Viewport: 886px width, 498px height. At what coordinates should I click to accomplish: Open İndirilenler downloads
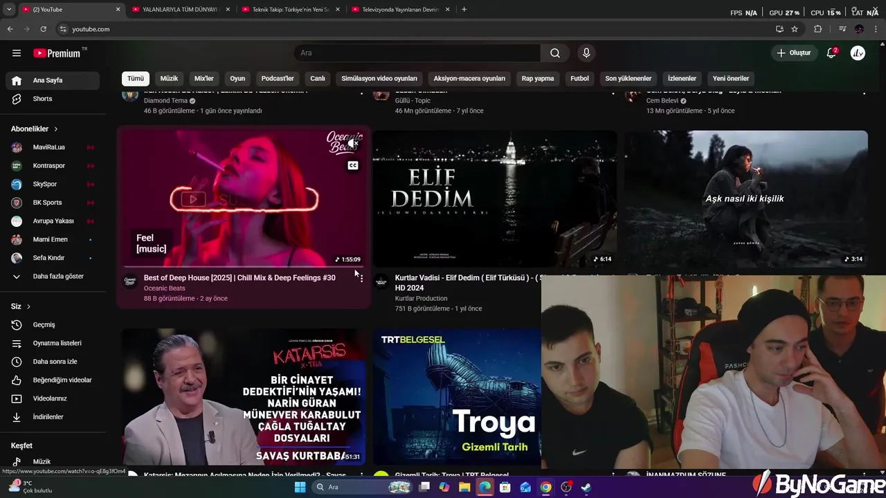point(53,417)
